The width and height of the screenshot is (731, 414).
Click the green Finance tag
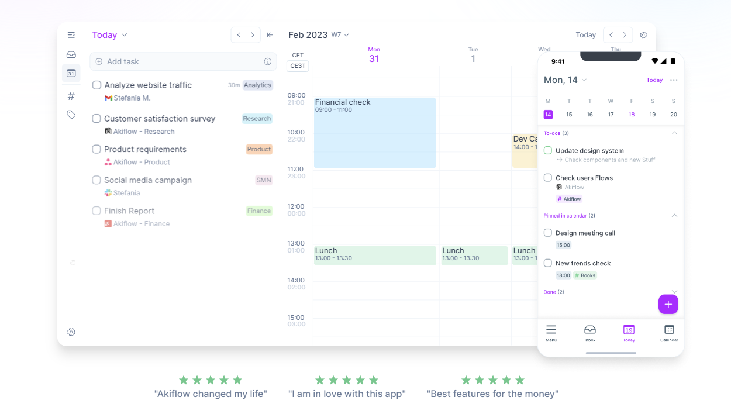pyautogui.click(x=259, y=211)
